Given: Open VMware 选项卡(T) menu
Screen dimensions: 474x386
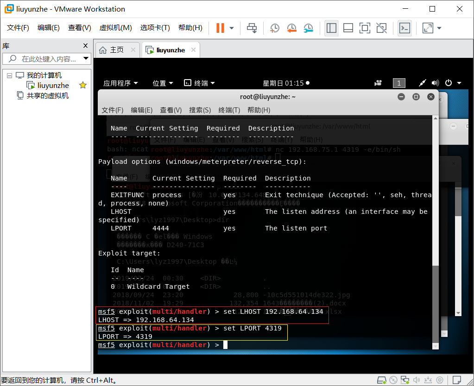Looking at the screenshot, I should (x=155, y=28).
